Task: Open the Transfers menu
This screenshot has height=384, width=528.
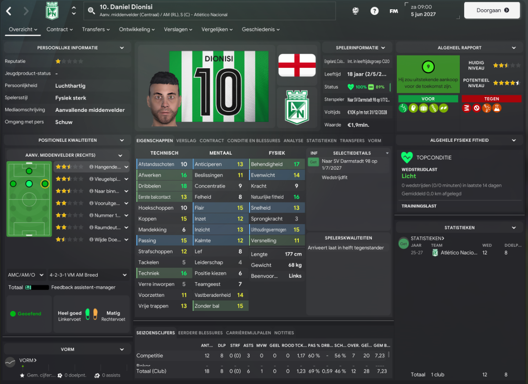Action: pyautogui.click(x=96, y=30)
